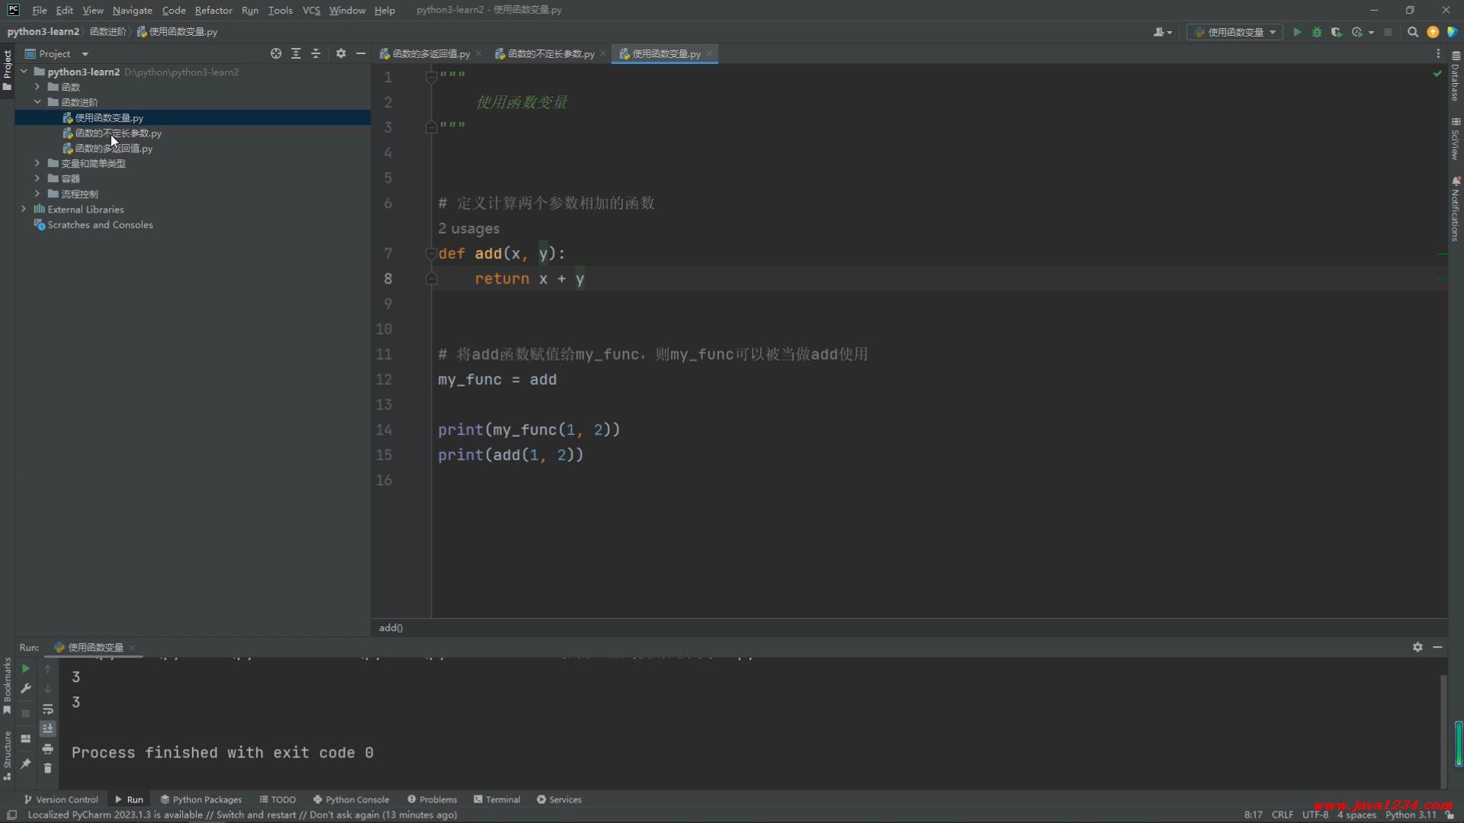Select opened file locate target icon

point(276,53)
